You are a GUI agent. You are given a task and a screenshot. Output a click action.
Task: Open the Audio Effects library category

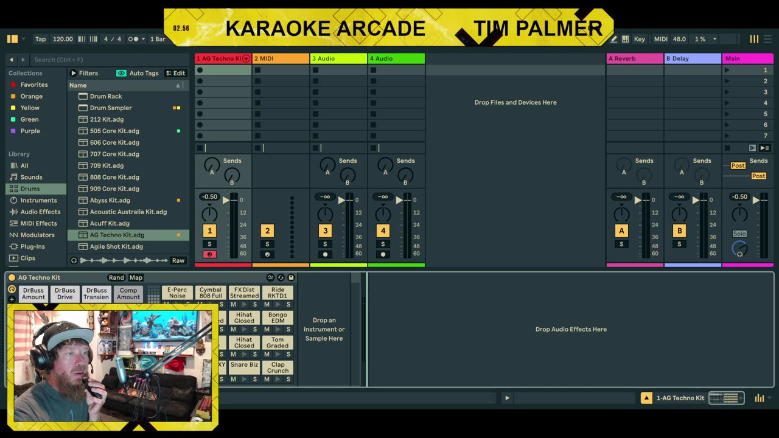40,212
